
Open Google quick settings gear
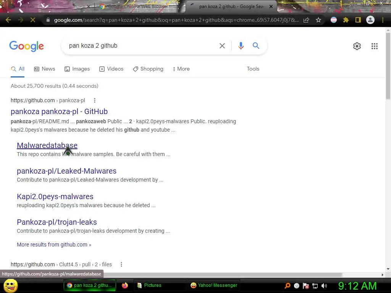pyautogui.click(x=357, y=46)
